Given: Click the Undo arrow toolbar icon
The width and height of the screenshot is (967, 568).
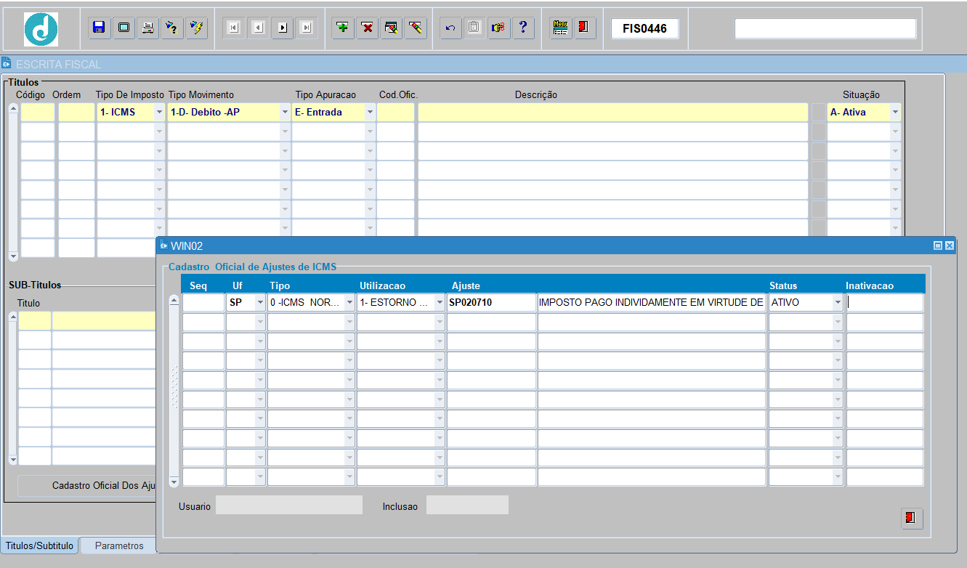Looking at the screenshot, I should point(450,28).
